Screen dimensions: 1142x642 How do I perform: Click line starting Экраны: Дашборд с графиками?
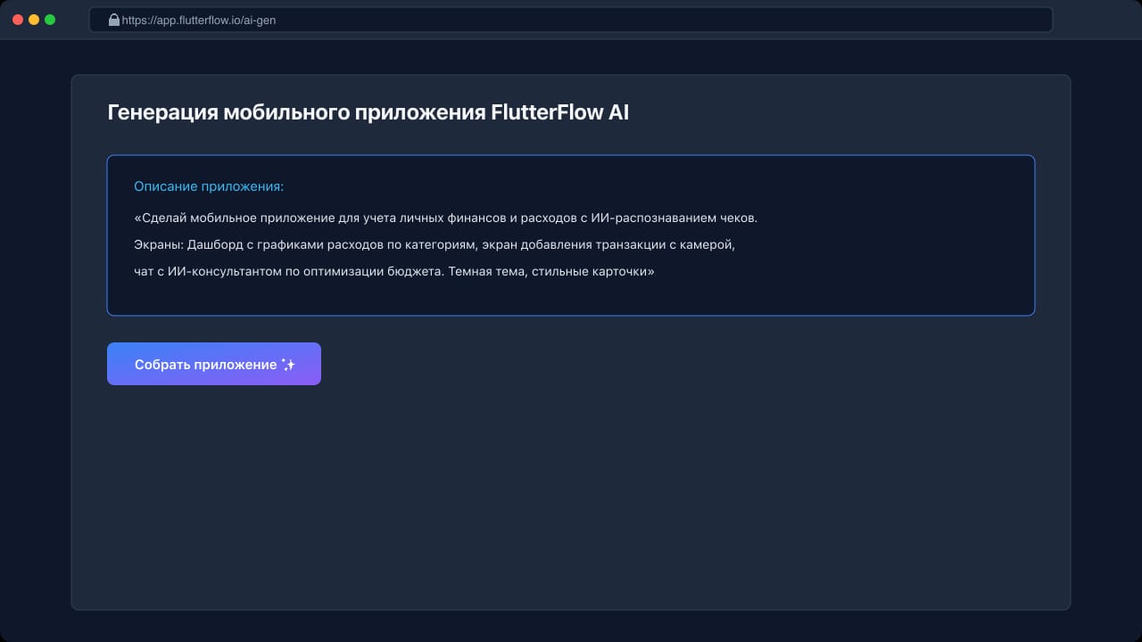(x=434, y=244)
